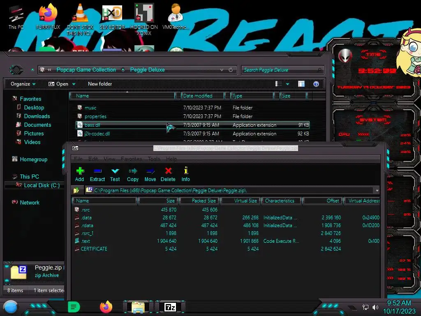The width and height of the screenshot is (421, 316).
Task: Click the 7-Zip archive path field
Action: (x=229, y=190)
